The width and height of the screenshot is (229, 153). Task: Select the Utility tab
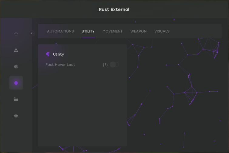tap(88, 31)
